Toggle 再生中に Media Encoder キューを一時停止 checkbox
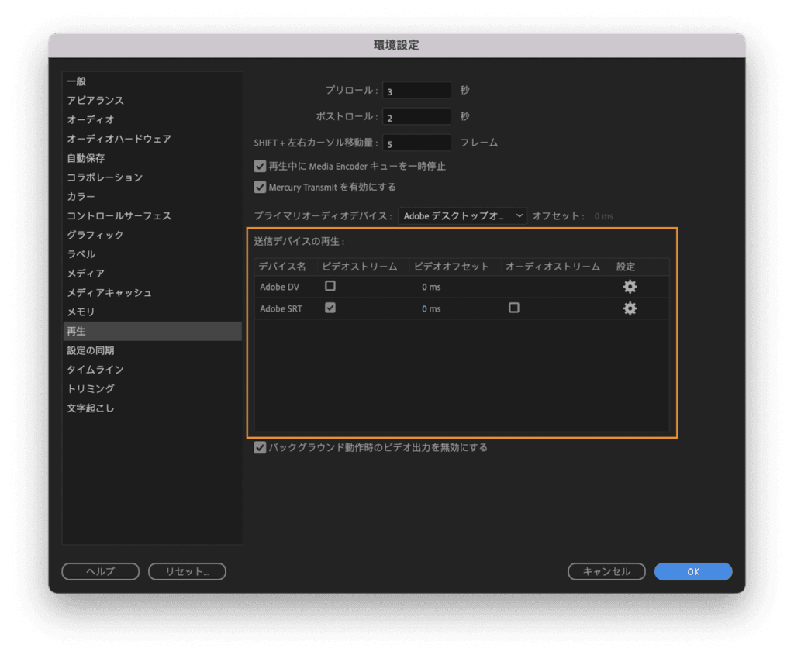The width and height of the screenshot is (794, 658). (x=261, y=166)
